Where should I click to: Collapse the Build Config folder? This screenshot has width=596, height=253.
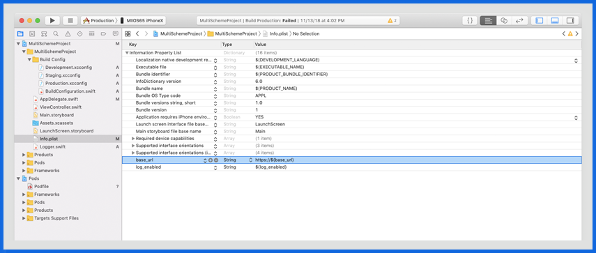pyautogui.click(x=29, y=60)
